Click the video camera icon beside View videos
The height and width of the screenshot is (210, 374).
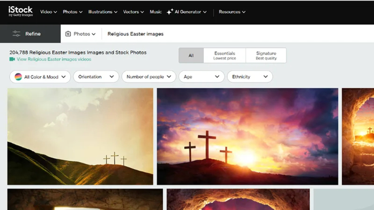[x=12, y=59]
